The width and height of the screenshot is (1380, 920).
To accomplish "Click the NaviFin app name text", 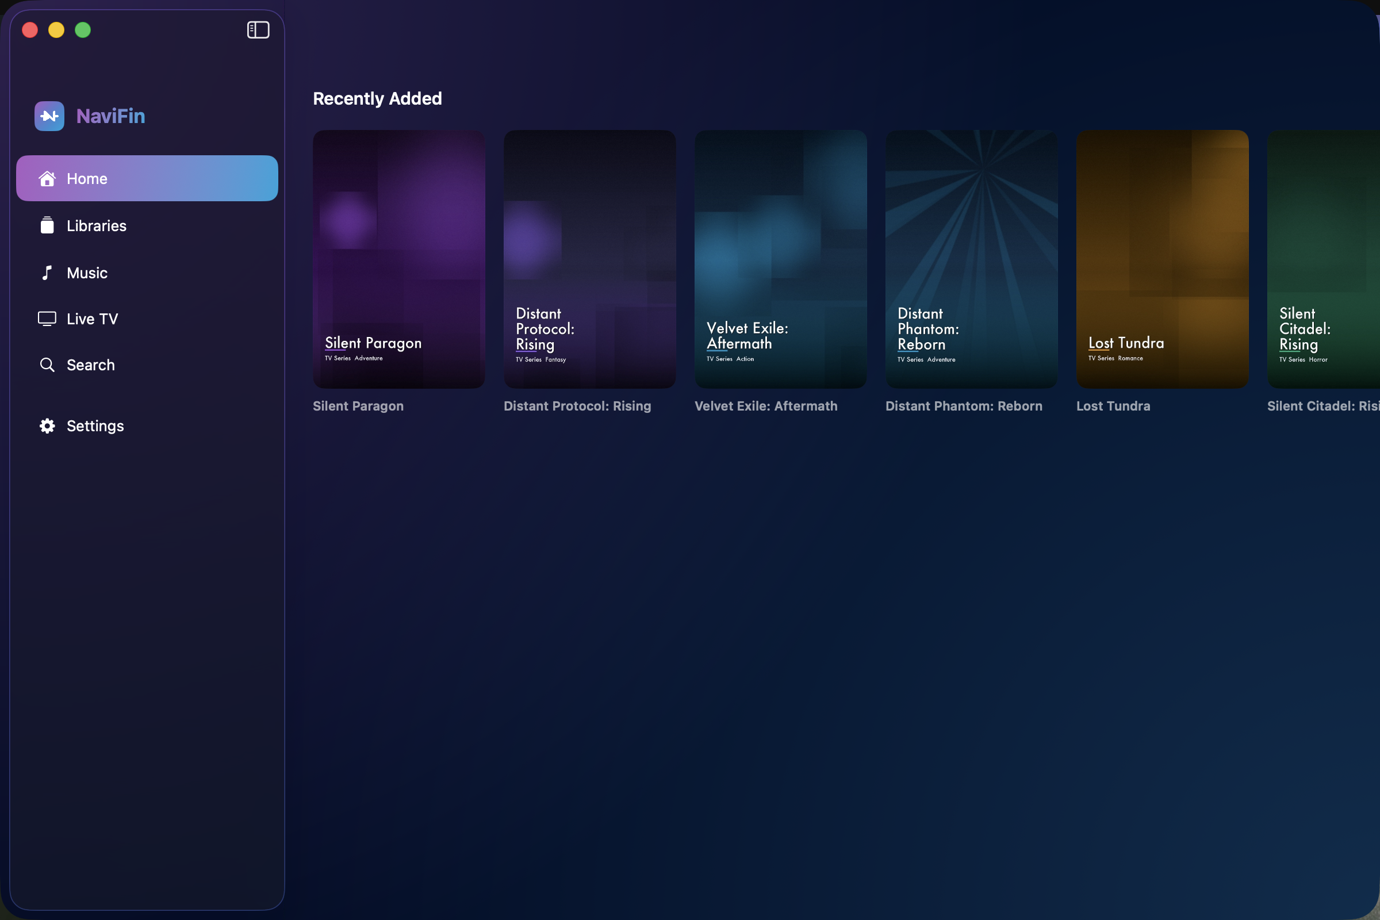I will click(x=110, y=116).
